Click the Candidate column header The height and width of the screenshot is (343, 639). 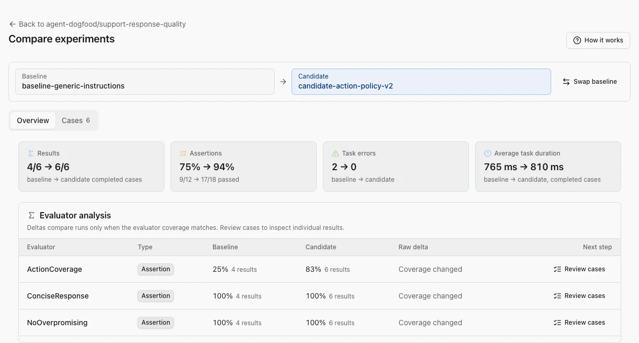click(x=321, y=247)
